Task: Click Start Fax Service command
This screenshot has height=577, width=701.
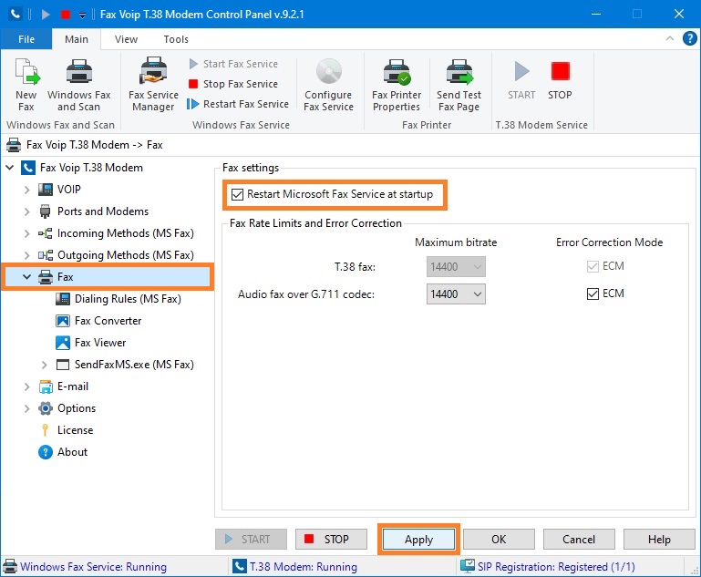Action: [233, 64]
